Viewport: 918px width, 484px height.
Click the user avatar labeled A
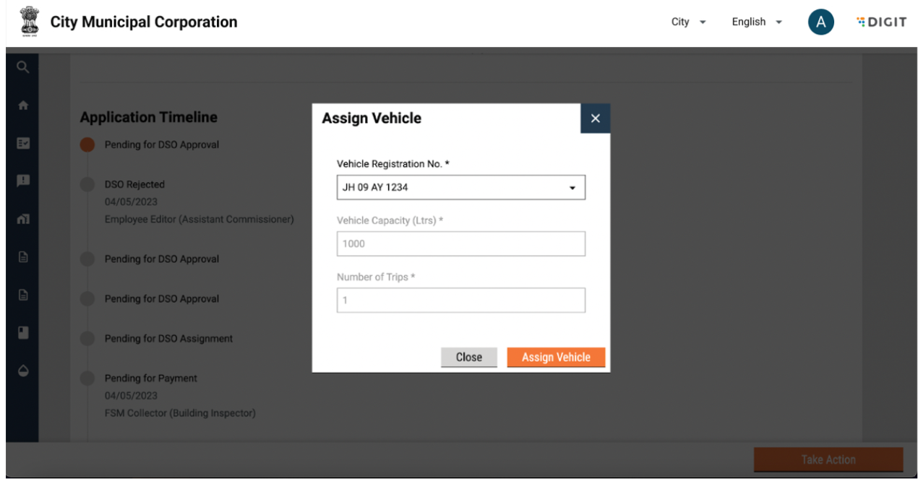click(x=820, y=22)
